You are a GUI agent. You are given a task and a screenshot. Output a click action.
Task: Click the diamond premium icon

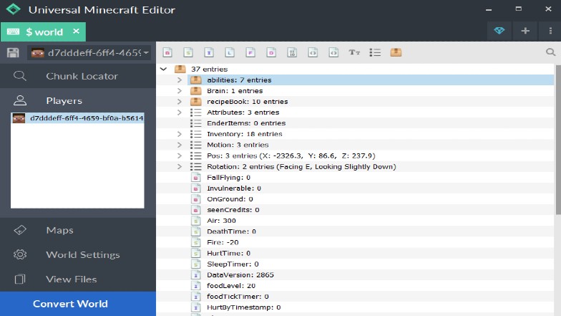[499, 30]
